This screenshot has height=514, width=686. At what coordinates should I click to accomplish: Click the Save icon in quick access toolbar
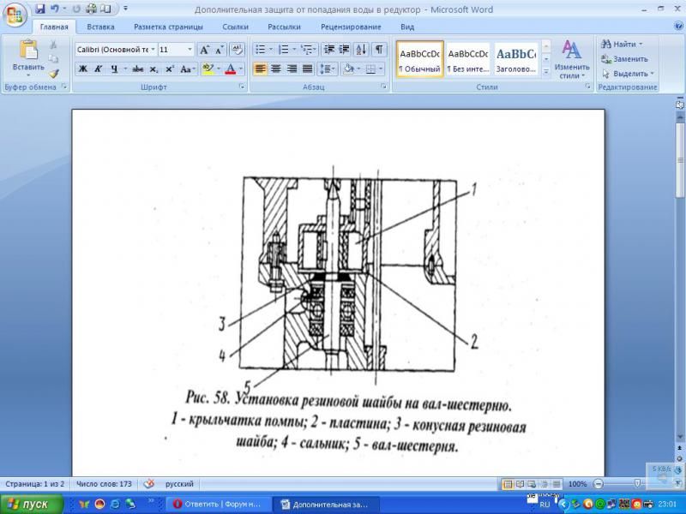click(39, 9)
